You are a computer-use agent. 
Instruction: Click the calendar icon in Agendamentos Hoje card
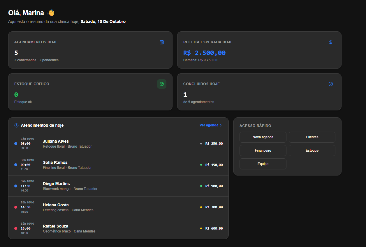[162, 42]
